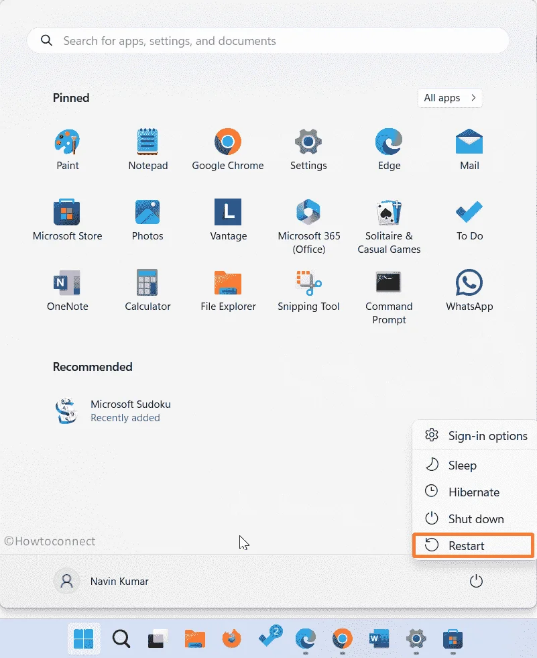Launch Notepad from pinned apps

147,150
